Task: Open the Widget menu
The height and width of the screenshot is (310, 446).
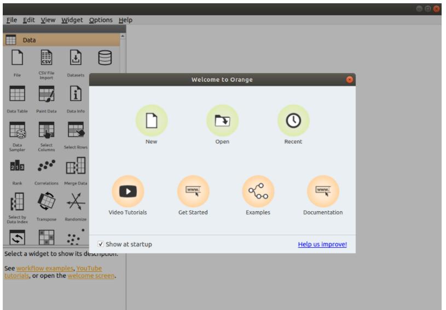Action: [72, 20]
